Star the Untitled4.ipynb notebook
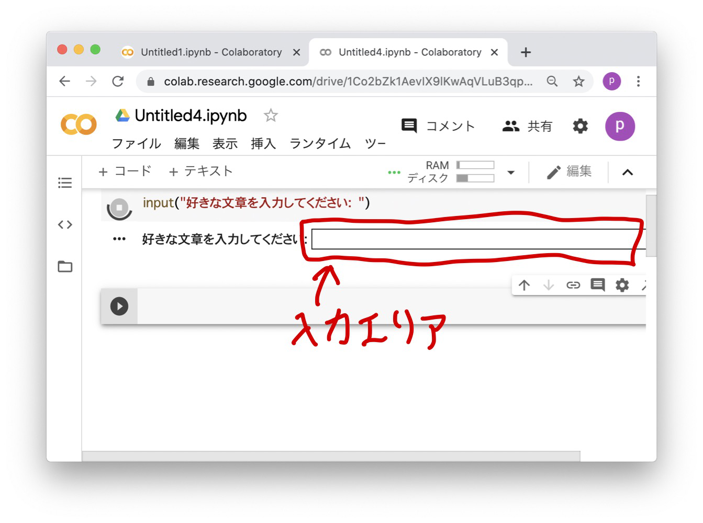Image resolution: width=703 pixels, height=523 pixels. pos(271,115)
